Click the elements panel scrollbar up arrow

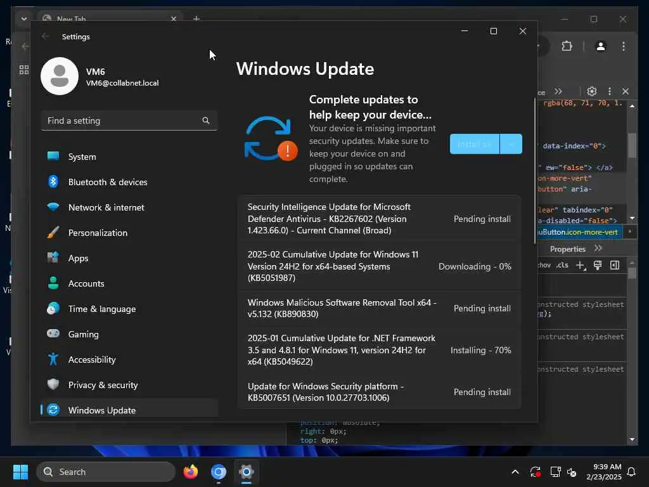[x=632, y=106]
